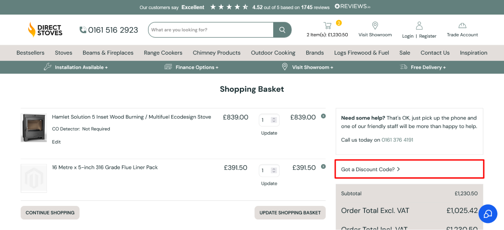This screenshot has height=230, width=504.
Task: Open Beams & Fireplaces menu
Action: (x=108, y=53)
